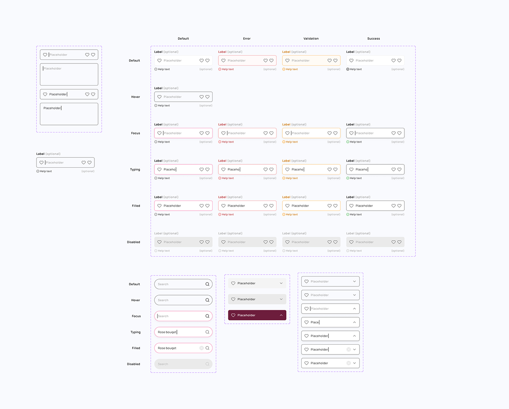Click the heart icon inside the maroon Placeholder select

click(233, 315)
